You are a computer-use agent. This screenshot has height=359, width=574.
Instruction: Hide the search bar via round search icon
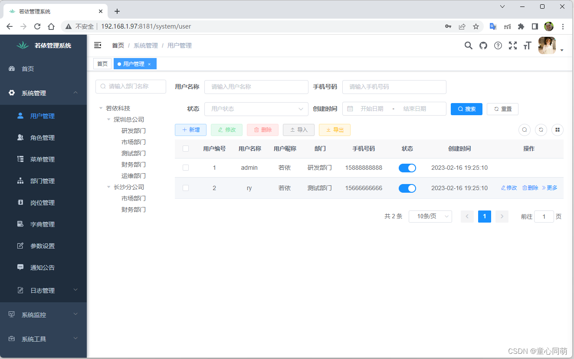(525, 129)
